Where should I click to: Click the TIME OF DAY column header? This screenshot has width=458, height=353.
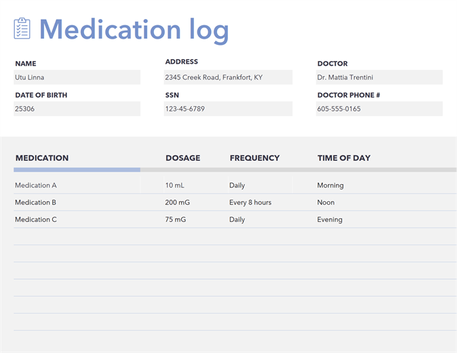344,158
